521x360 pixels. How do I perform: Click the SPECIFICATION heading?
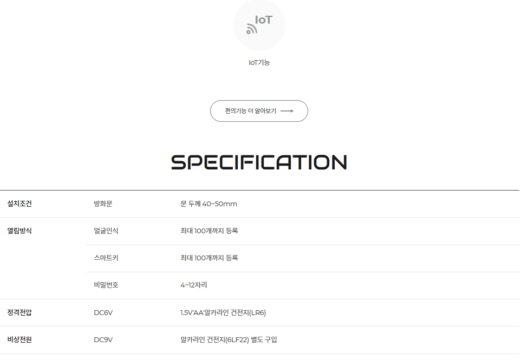(x=259, y=162)
